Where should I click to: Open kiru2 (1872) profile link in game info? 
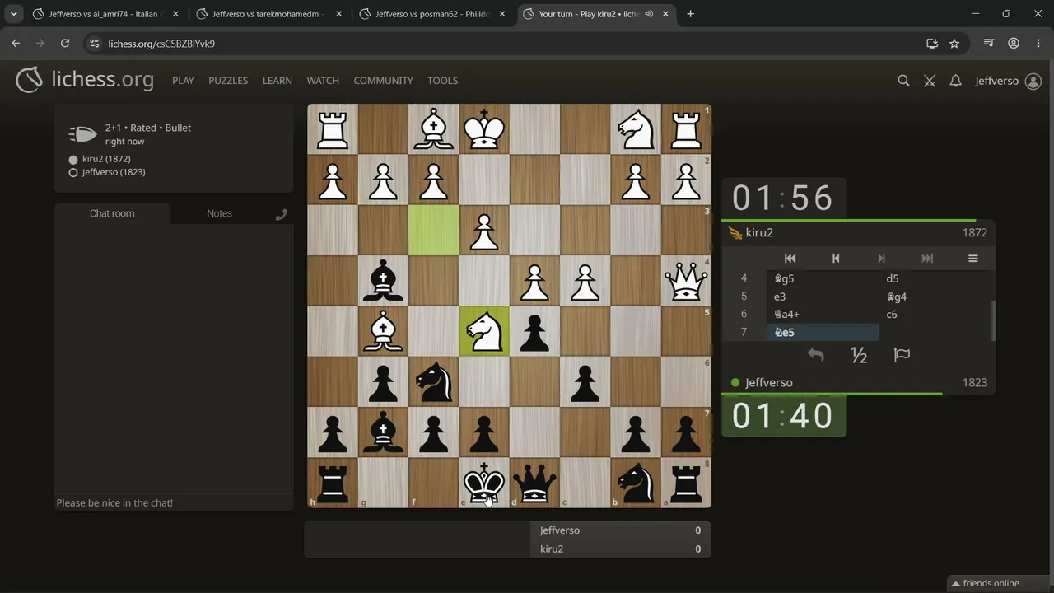106,159
